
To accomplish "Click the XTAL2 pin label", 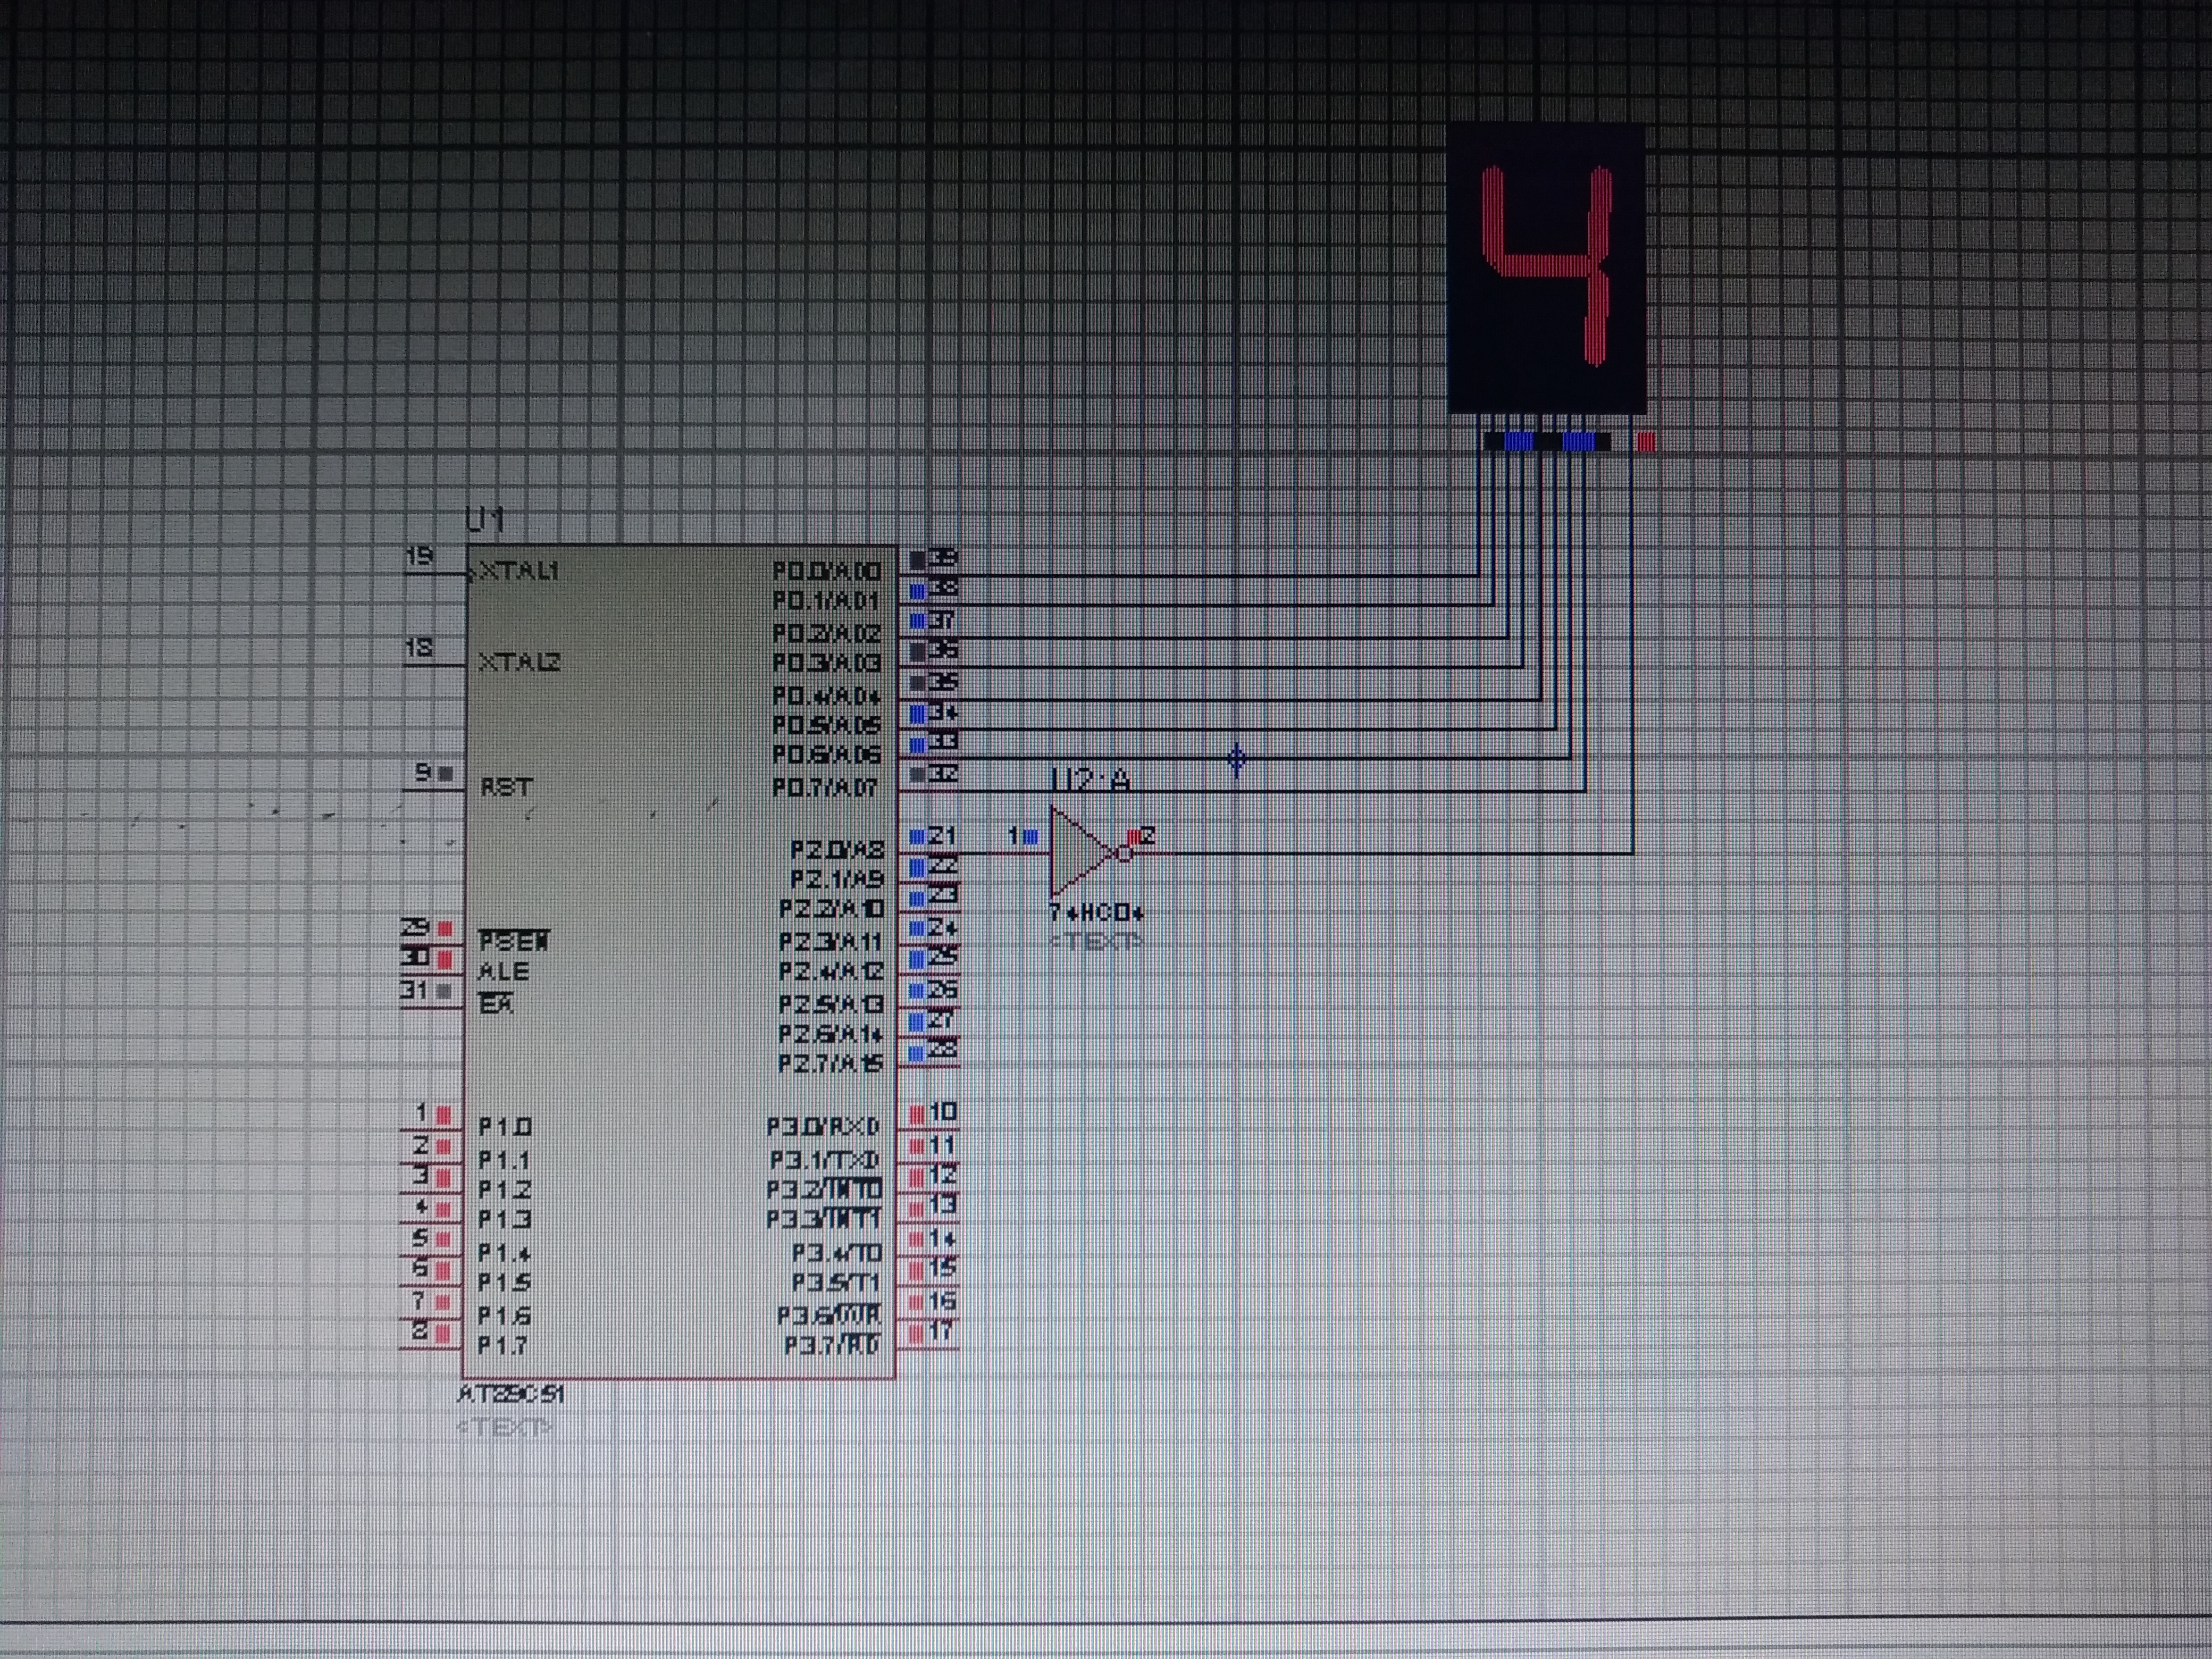I will [x=519, y=662].
